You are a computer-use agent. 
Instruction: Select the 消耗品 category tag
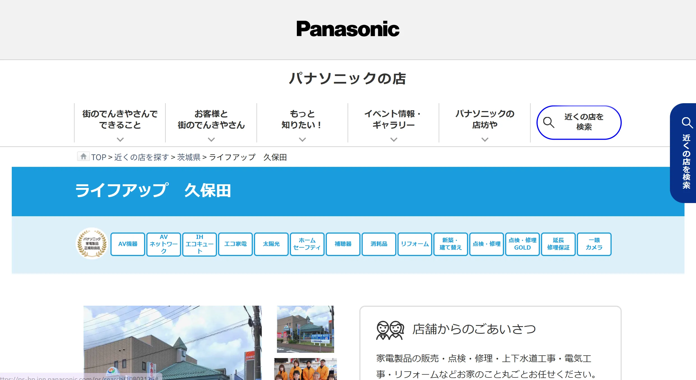point(379,244)
